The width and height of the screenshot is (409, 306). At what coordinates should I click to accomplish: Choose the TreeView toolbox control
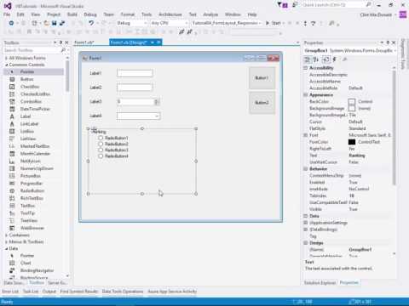pyautogui.click(x=29, y=220)
